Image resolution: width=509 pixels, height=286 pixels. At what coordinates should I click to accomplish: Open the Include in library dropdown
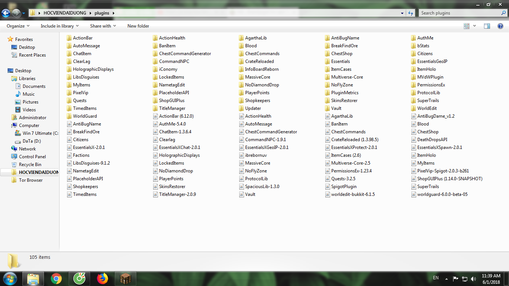(x=60, y=26)
